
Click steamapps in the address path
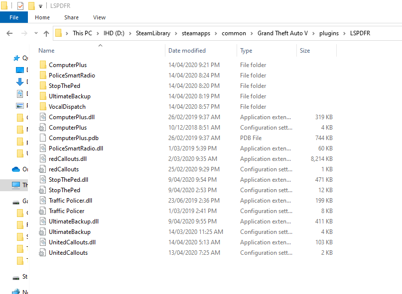click(196, 33)
